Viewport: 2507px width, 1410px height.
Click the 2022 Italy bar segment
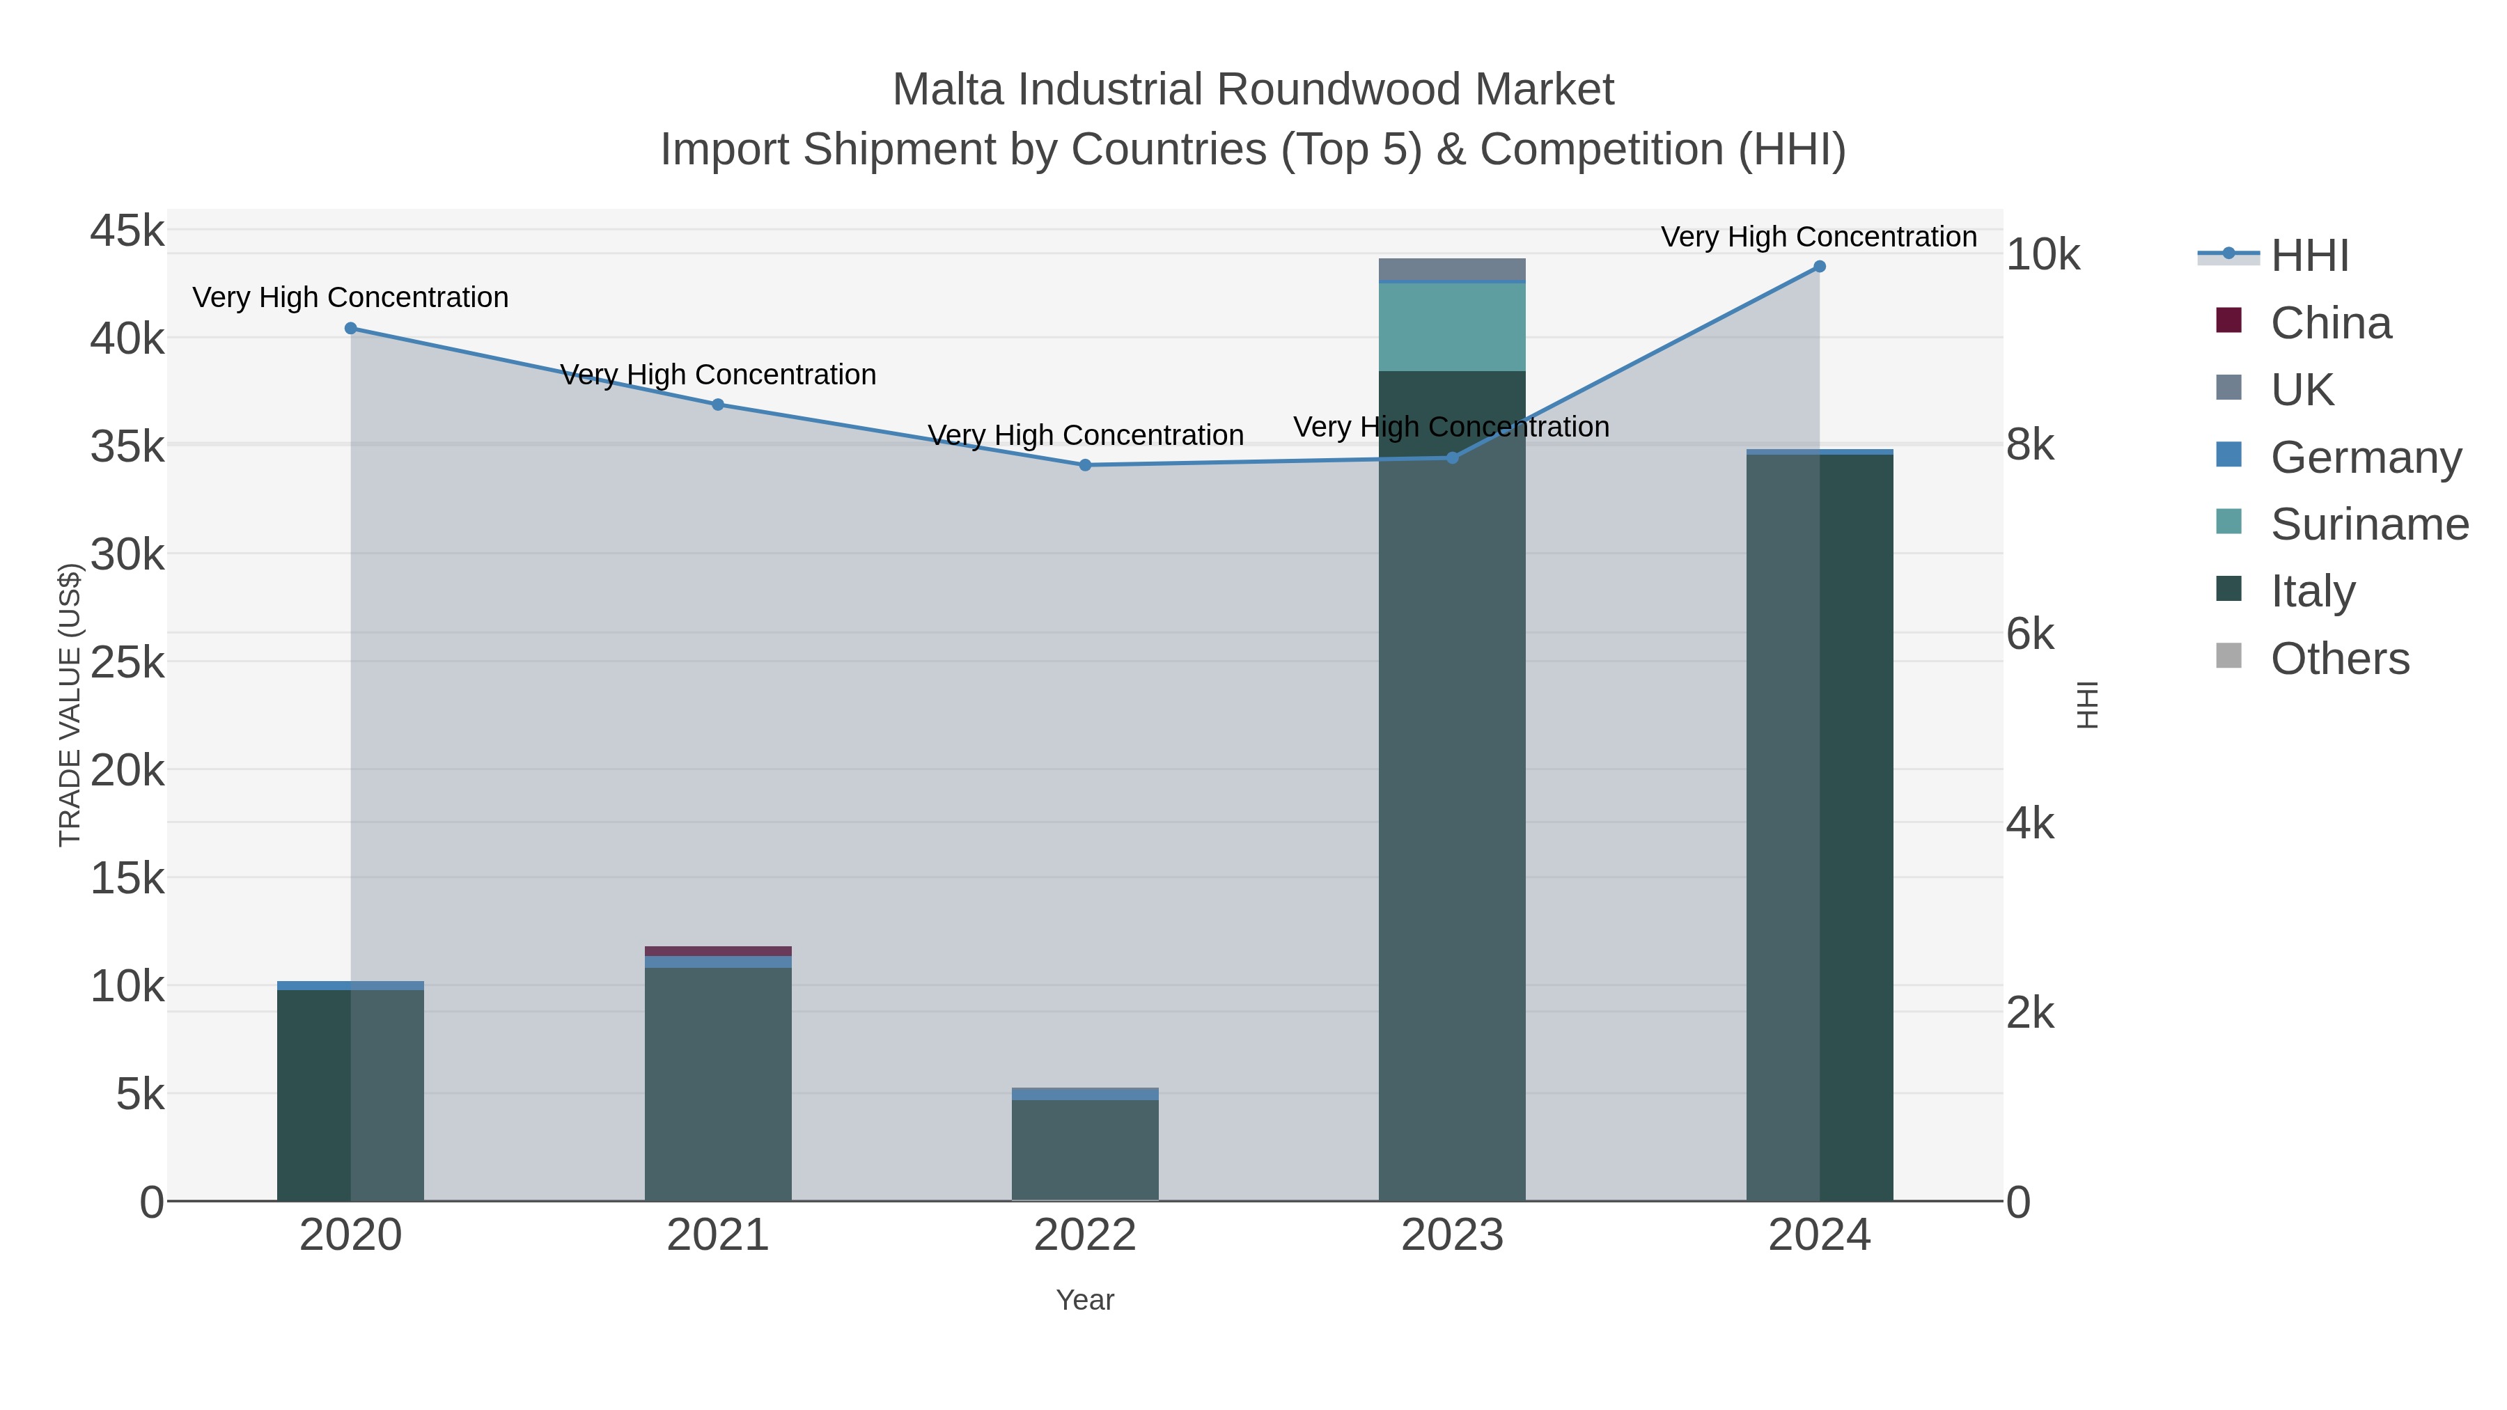click(1085, 1150)
